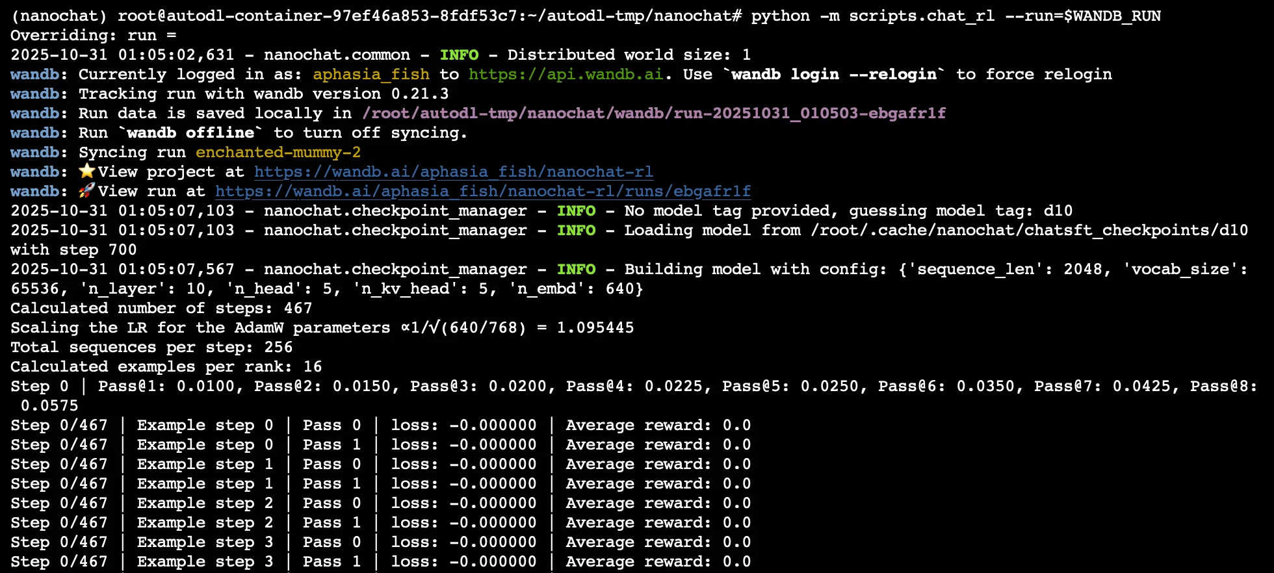Open the wandb run ebgafr1f link
Screen dimensions: 1274x573
(483, 192)
